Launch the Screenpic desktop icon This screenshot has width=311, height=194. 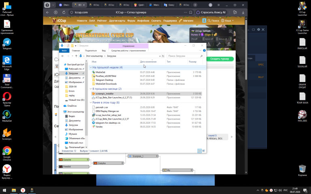(x=7, y=134)
